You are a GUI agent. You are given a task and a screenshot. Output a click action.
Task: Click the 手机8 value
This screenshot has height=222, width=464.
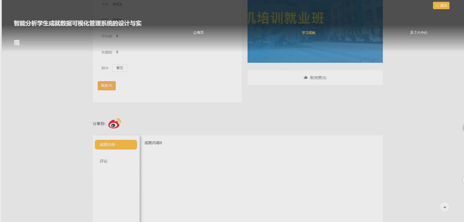(x=117, y=4)
